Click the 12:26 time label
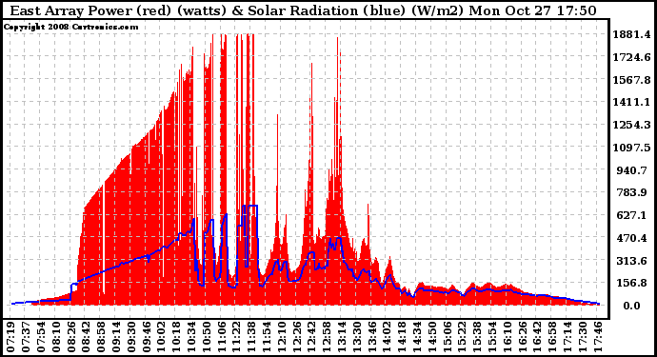This screenshot has width=657, height=357. point(297,337)
